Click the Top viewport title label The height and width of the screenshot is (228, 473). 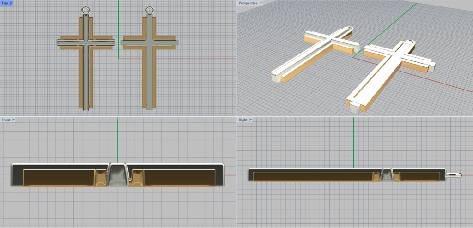tap(5, 3)
